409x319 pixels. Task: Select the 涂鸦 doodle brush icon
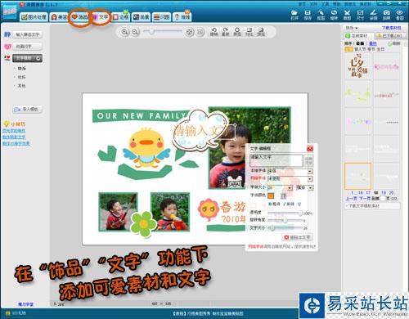coord(373,15)
